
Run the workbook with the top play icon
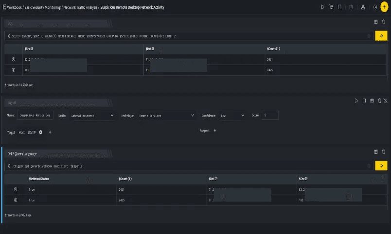(323, 7)
